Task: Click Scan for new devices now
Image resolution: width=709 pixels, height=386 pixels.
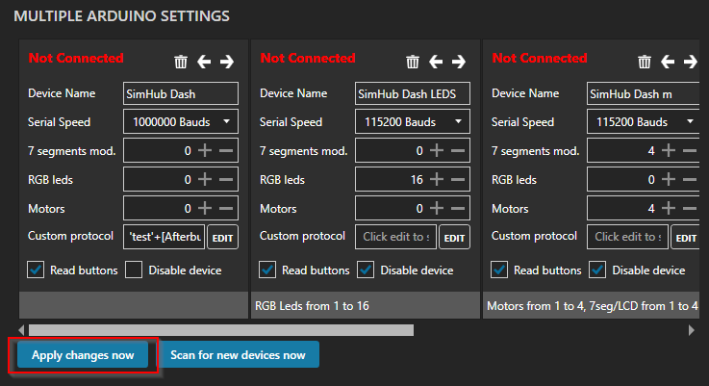Action: tap(238, 355)
